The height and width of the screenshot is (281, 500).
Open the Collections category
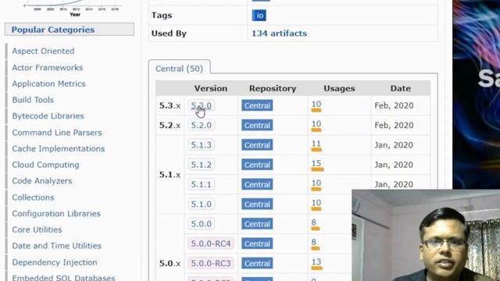33,197
